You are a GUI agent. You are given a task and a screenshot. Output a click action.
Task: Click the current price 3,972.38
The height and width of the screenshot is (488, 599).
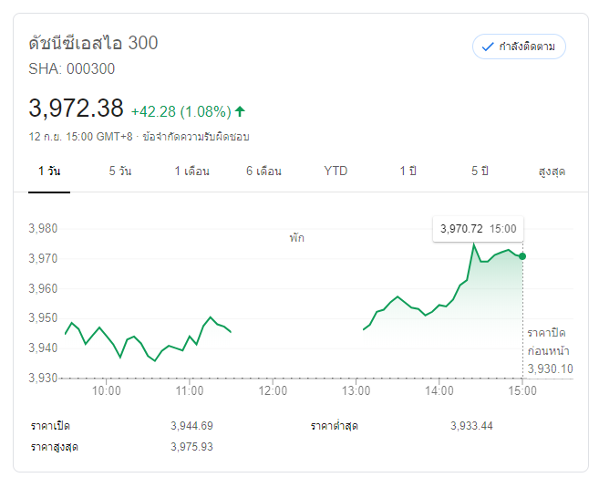(76, 109)
